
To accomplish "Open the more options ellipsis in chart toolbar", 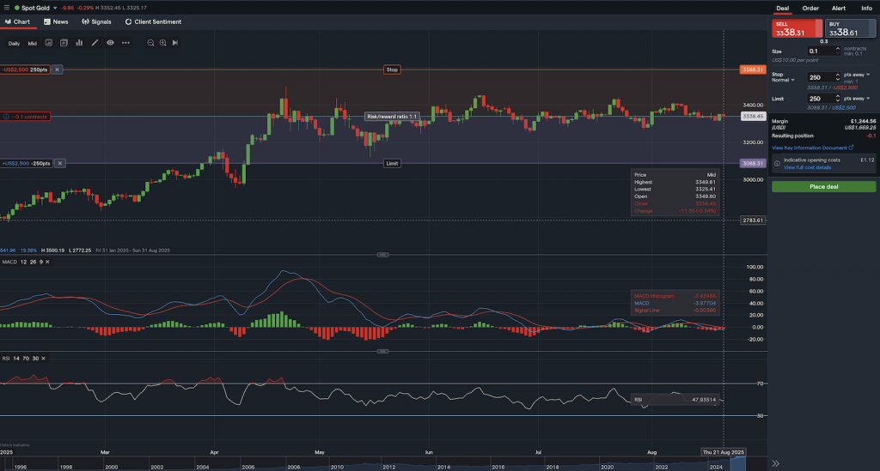I will 125,42.
